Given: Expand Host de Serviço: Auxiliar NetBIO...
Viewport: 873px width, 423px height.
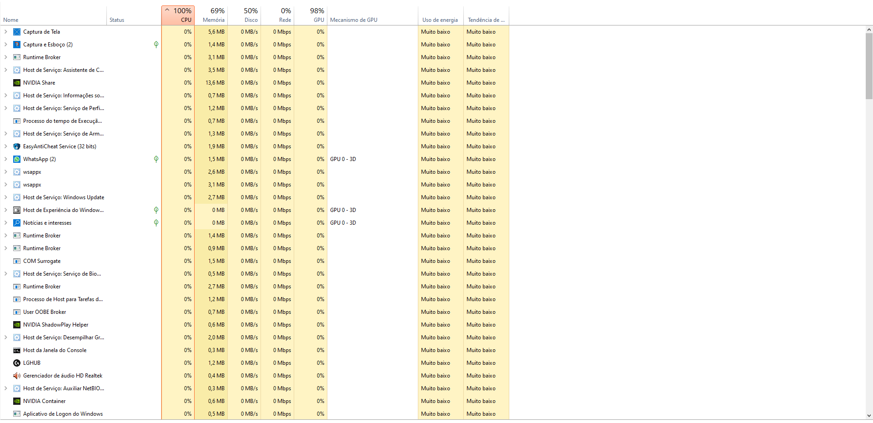Looking at the screenshot, I should 5,388.
